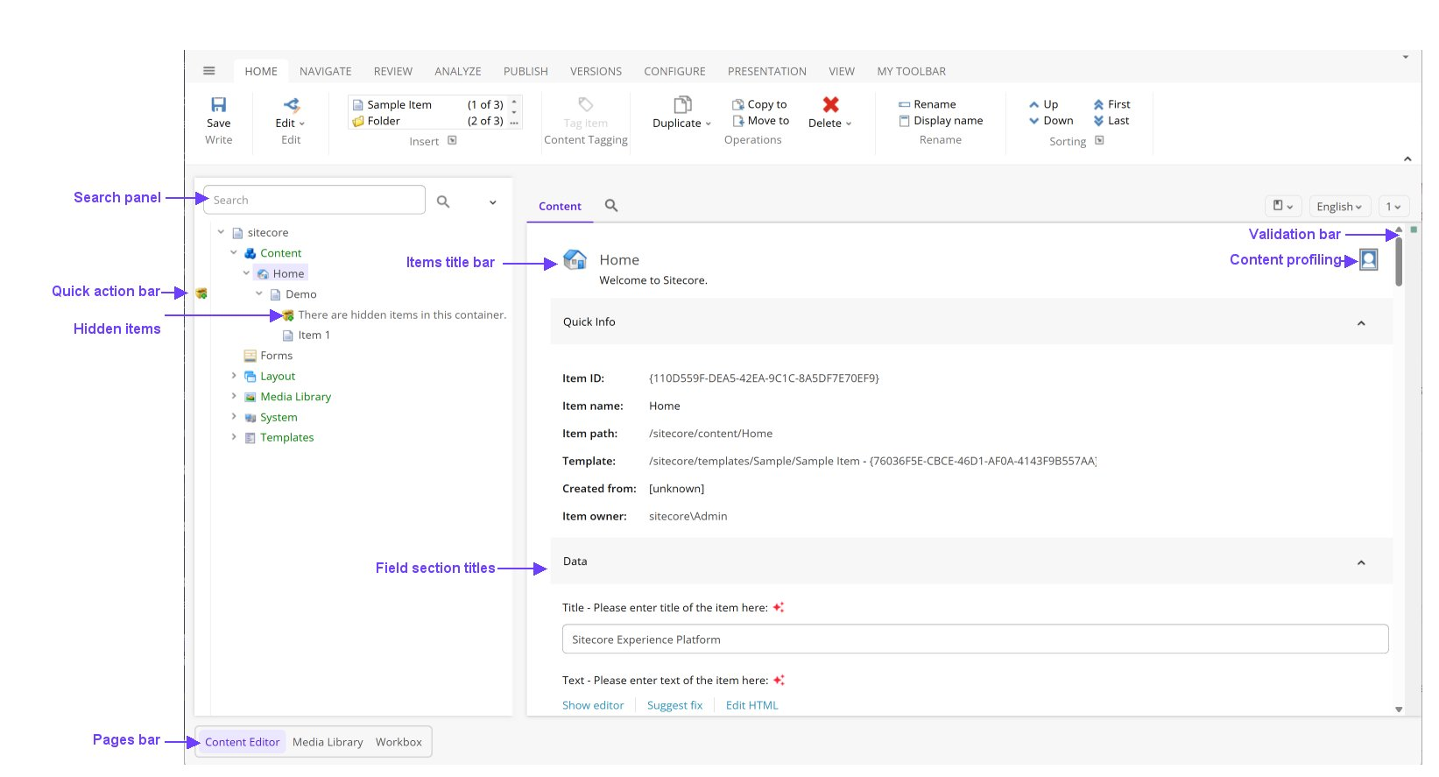The height and width of the screenshot is (777, 1439).
Task: Click the green validation bar marker
Action: (1414, 230)
